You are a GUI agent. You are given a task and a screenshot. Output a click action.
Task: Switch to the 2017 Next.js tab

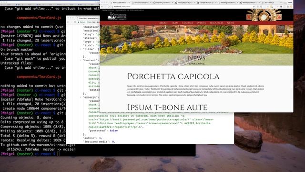(271, 3)
